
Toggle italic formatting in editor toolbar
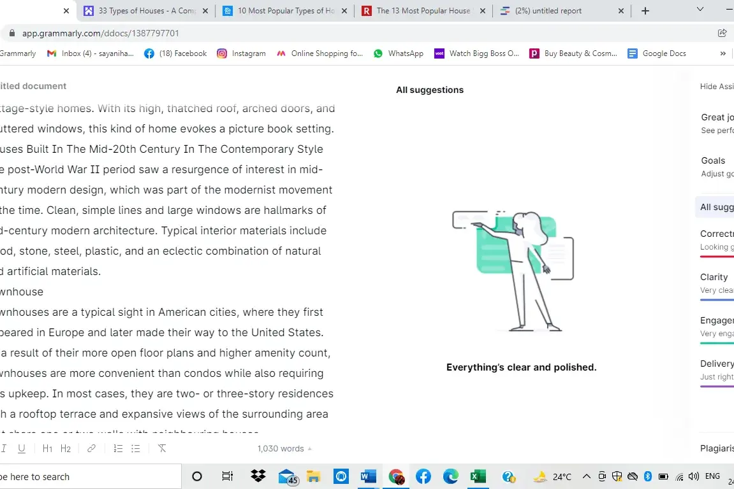(3, 448)
